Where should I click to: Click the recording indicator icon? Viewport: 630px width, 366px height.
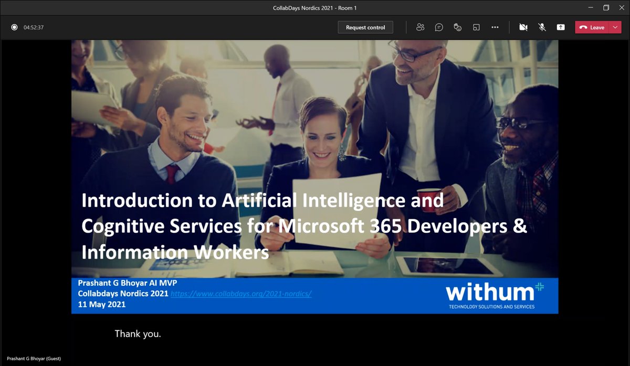[x=14, y=27]
